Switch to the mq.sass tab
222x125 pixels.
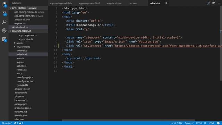coord(133,3)
